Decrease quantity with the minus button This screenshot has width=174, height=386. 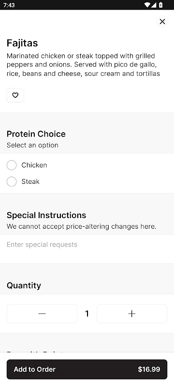tap(42, 314)
